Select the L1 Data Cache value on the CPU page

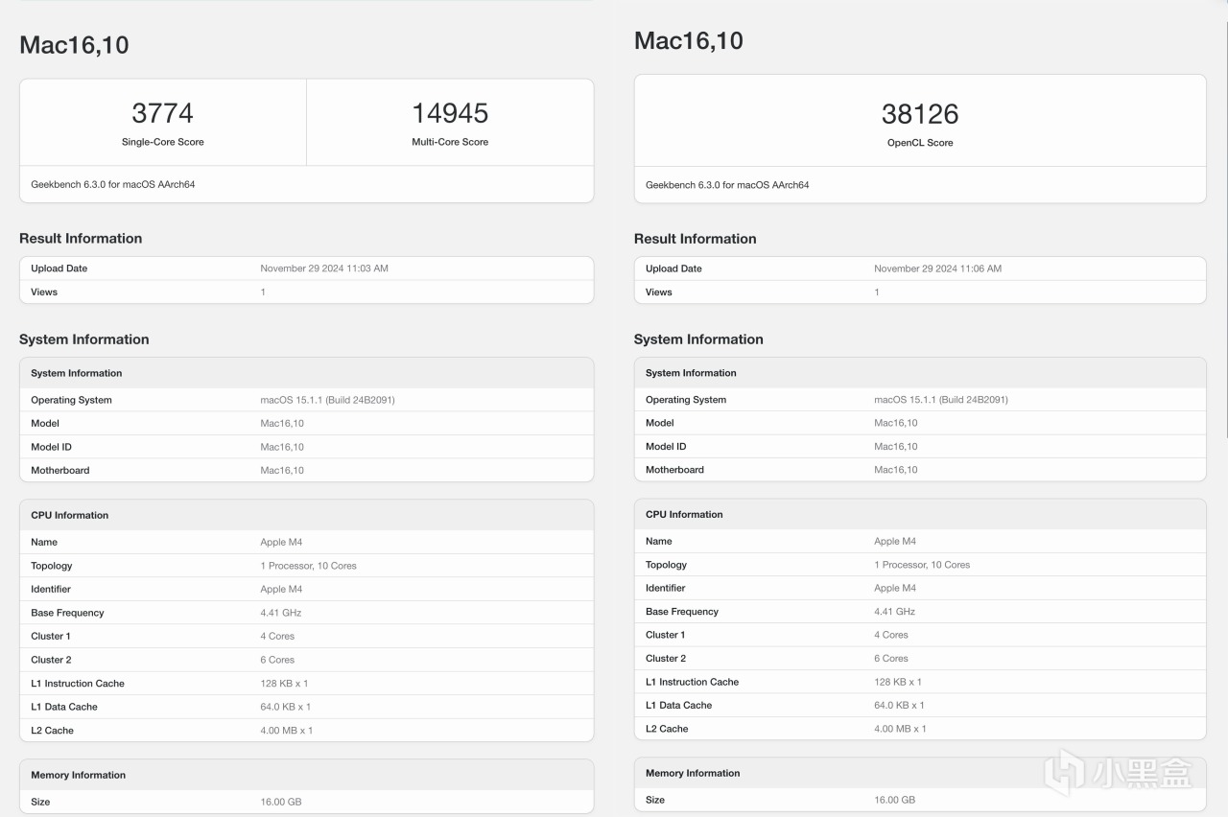click(286, 707)
